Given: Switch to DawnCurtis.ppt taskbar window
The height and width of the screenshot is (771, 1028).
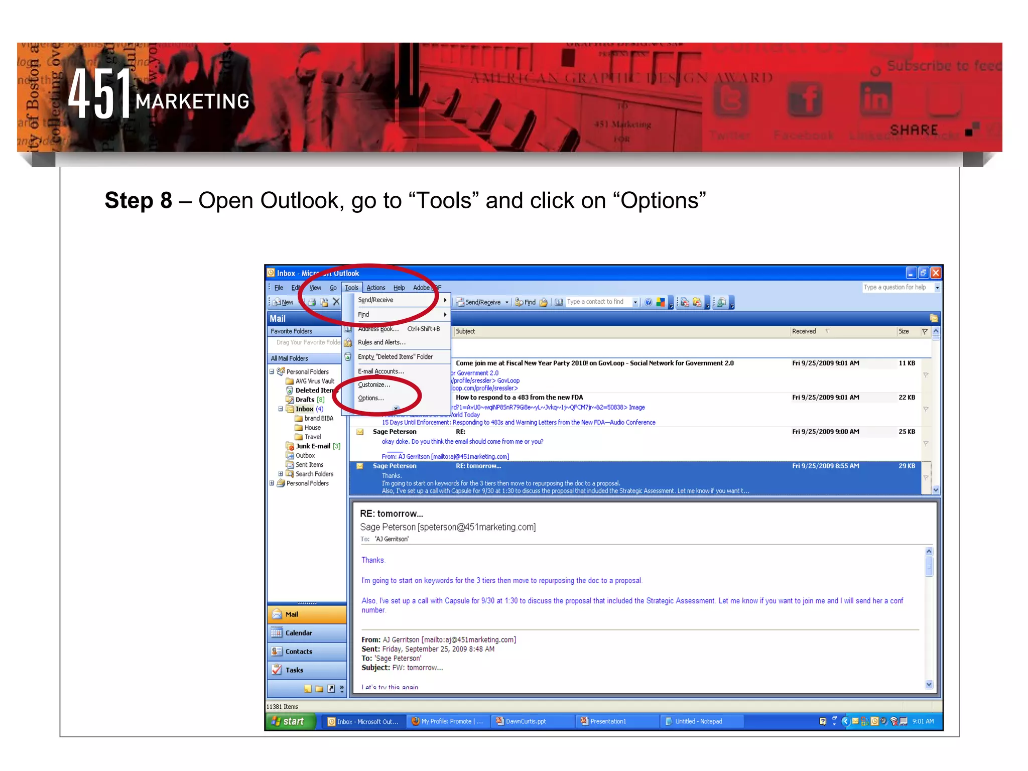Looking at the screenshot, I should (x=532, y=721).
